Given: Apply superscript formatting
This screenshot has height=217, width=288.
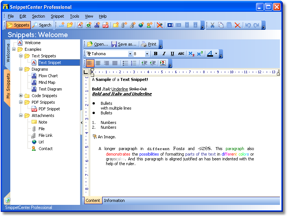Looking at the screenshot, I should [x=200, y=54].
